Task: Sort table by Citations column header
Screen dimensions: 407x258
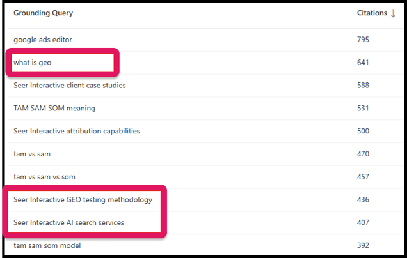Action: [x=372, y=13]
